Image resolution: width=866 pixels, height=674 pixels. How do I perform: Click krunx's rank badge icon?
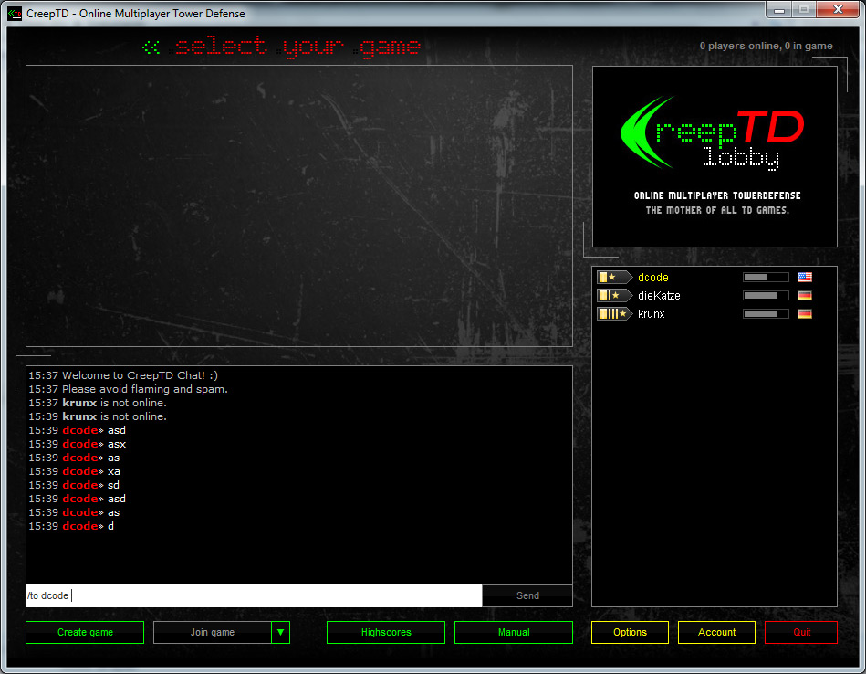coord(614,313)
